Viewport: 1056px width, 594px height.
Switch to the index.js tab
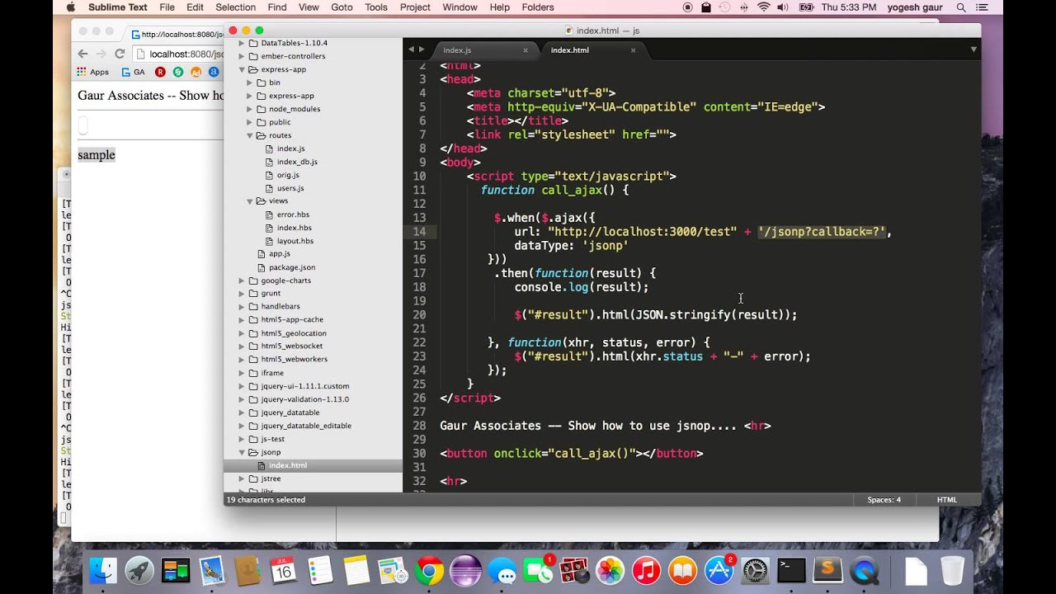pos(457,50)
